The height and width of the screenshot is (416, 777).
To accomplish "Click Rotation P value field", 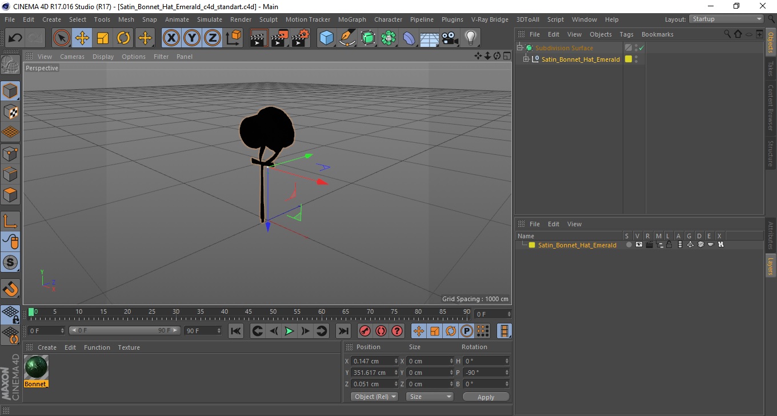I will 486,373.
